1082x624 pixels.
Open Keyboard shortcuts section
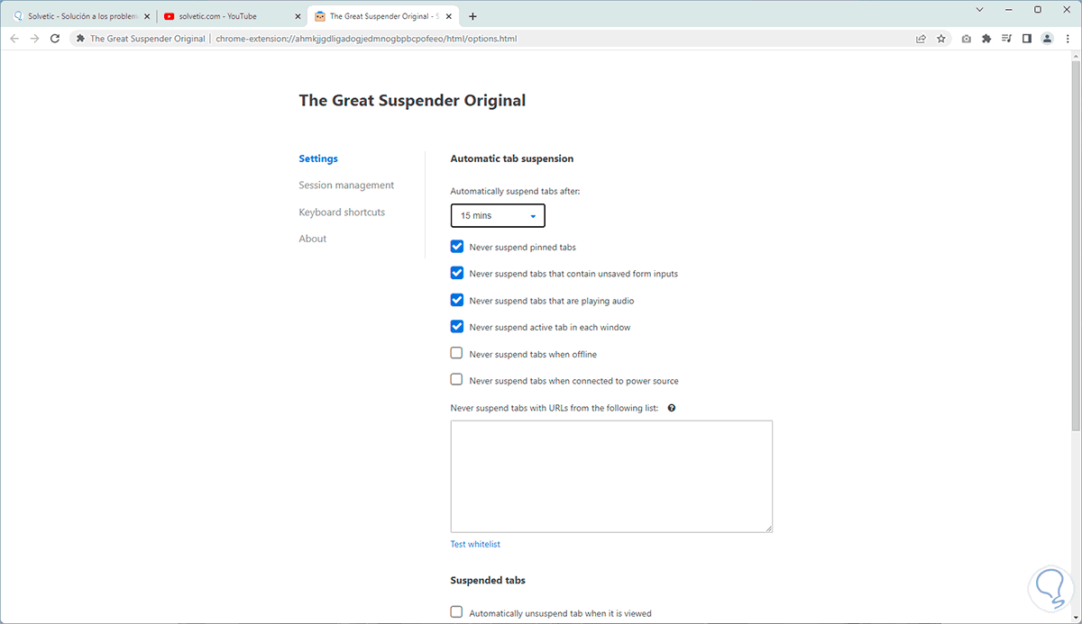pos(342,213)
